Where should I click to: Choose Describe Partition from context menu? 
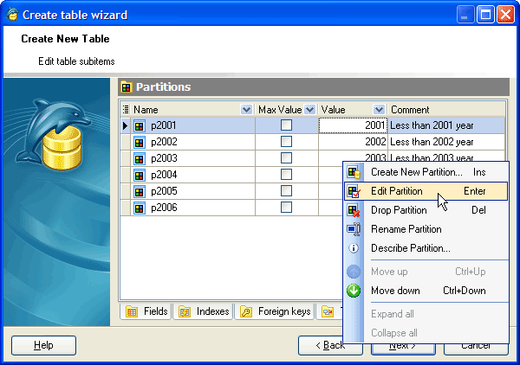[426, 248]
